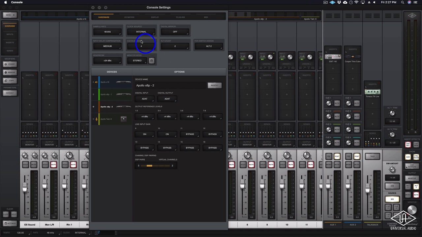Image resolution: width=422 pixels, height=237 pixels.
Task: Toggle the AUX show button
Action: pyautogui.click(x=408, y=157)
